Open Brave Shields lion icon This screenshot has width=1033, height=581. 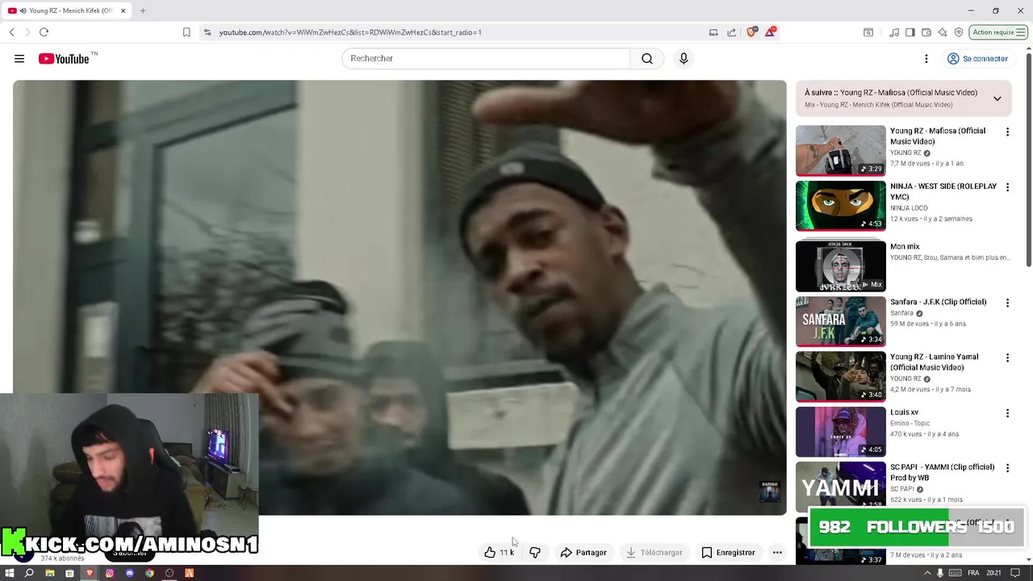click(752, 32)
